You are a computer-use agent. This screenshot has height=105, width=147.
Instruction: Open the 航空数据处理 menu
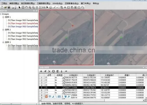coord(28,3)
